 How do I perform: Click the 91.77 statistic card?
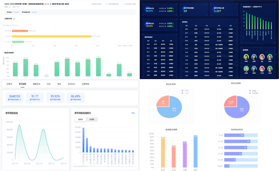pos(35,98)
